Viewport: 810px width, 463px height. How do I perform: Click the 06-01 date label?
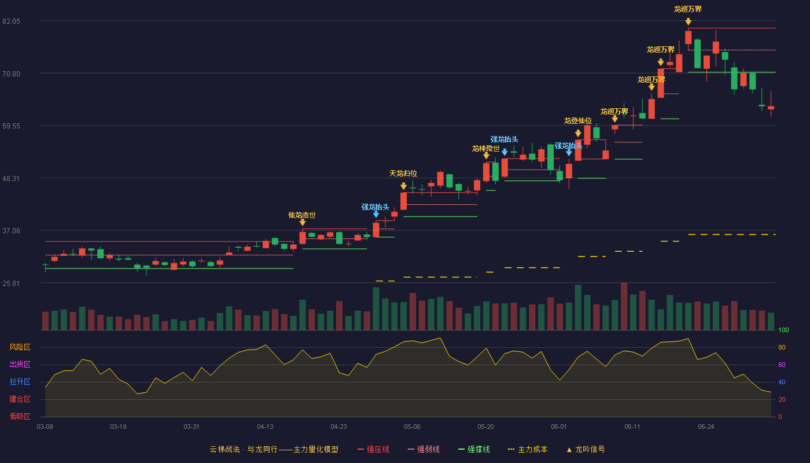[559, 427]
